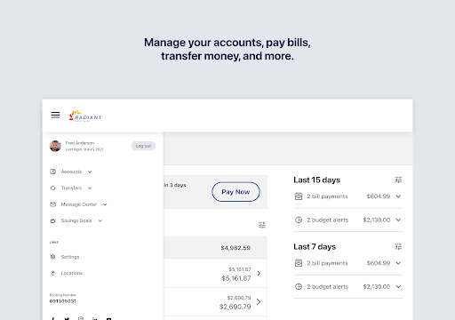Viewport: 455px width, 320px height.
Task: Expand the Transfers menu chevron
Action: 90,188
